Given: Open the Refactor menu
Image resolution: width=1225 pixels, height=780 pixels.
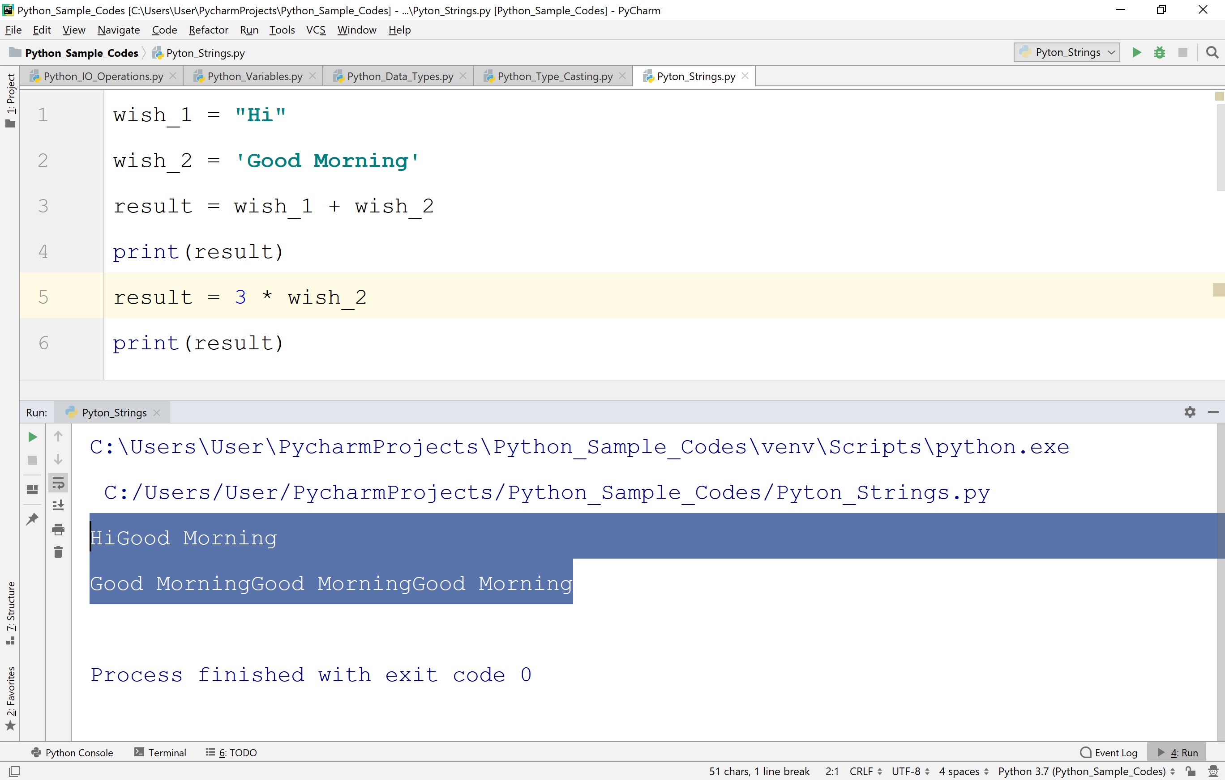Looking at the screenshot, I should tap(208, 30).
